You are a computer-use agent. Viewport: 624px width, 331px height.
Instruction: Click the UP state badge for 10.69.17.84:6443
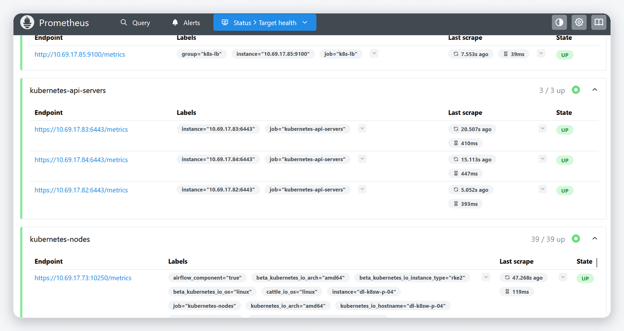565,160
